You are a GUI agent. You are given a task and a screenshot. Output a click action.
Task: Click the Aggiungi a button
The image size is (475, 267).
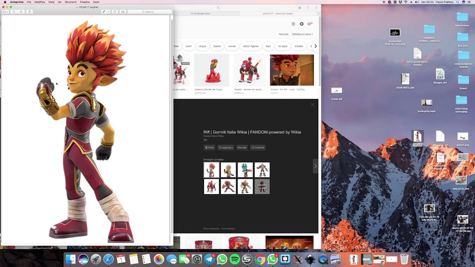coord(226,148)
